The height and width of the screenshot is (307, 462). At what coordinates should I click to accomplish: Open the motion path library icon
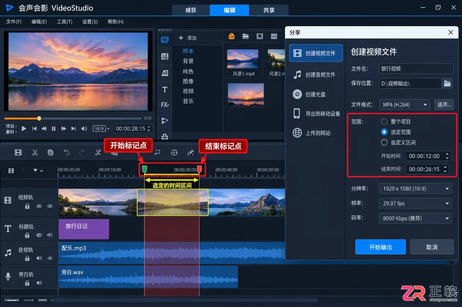[165, 121]
